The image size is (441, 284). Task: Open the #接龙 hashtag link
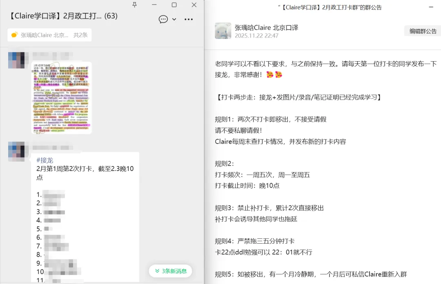pyautogui.click(x=45, y=160)
